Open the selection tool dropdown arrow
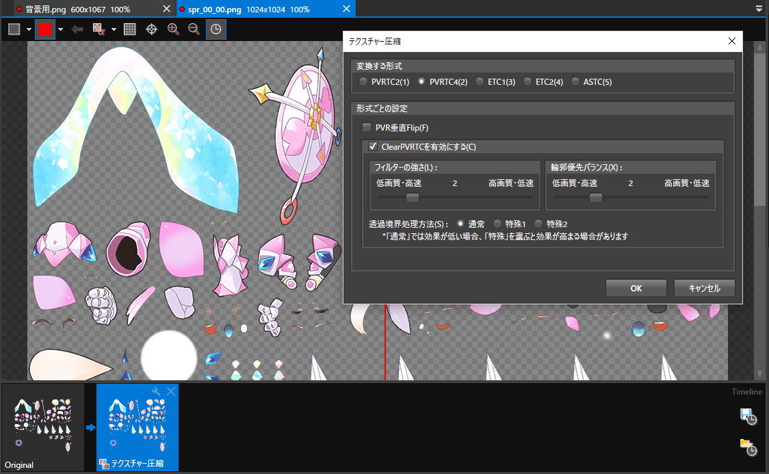Image resolution: width=769 pixels, height=474 pixels. [x=29, y=29]
